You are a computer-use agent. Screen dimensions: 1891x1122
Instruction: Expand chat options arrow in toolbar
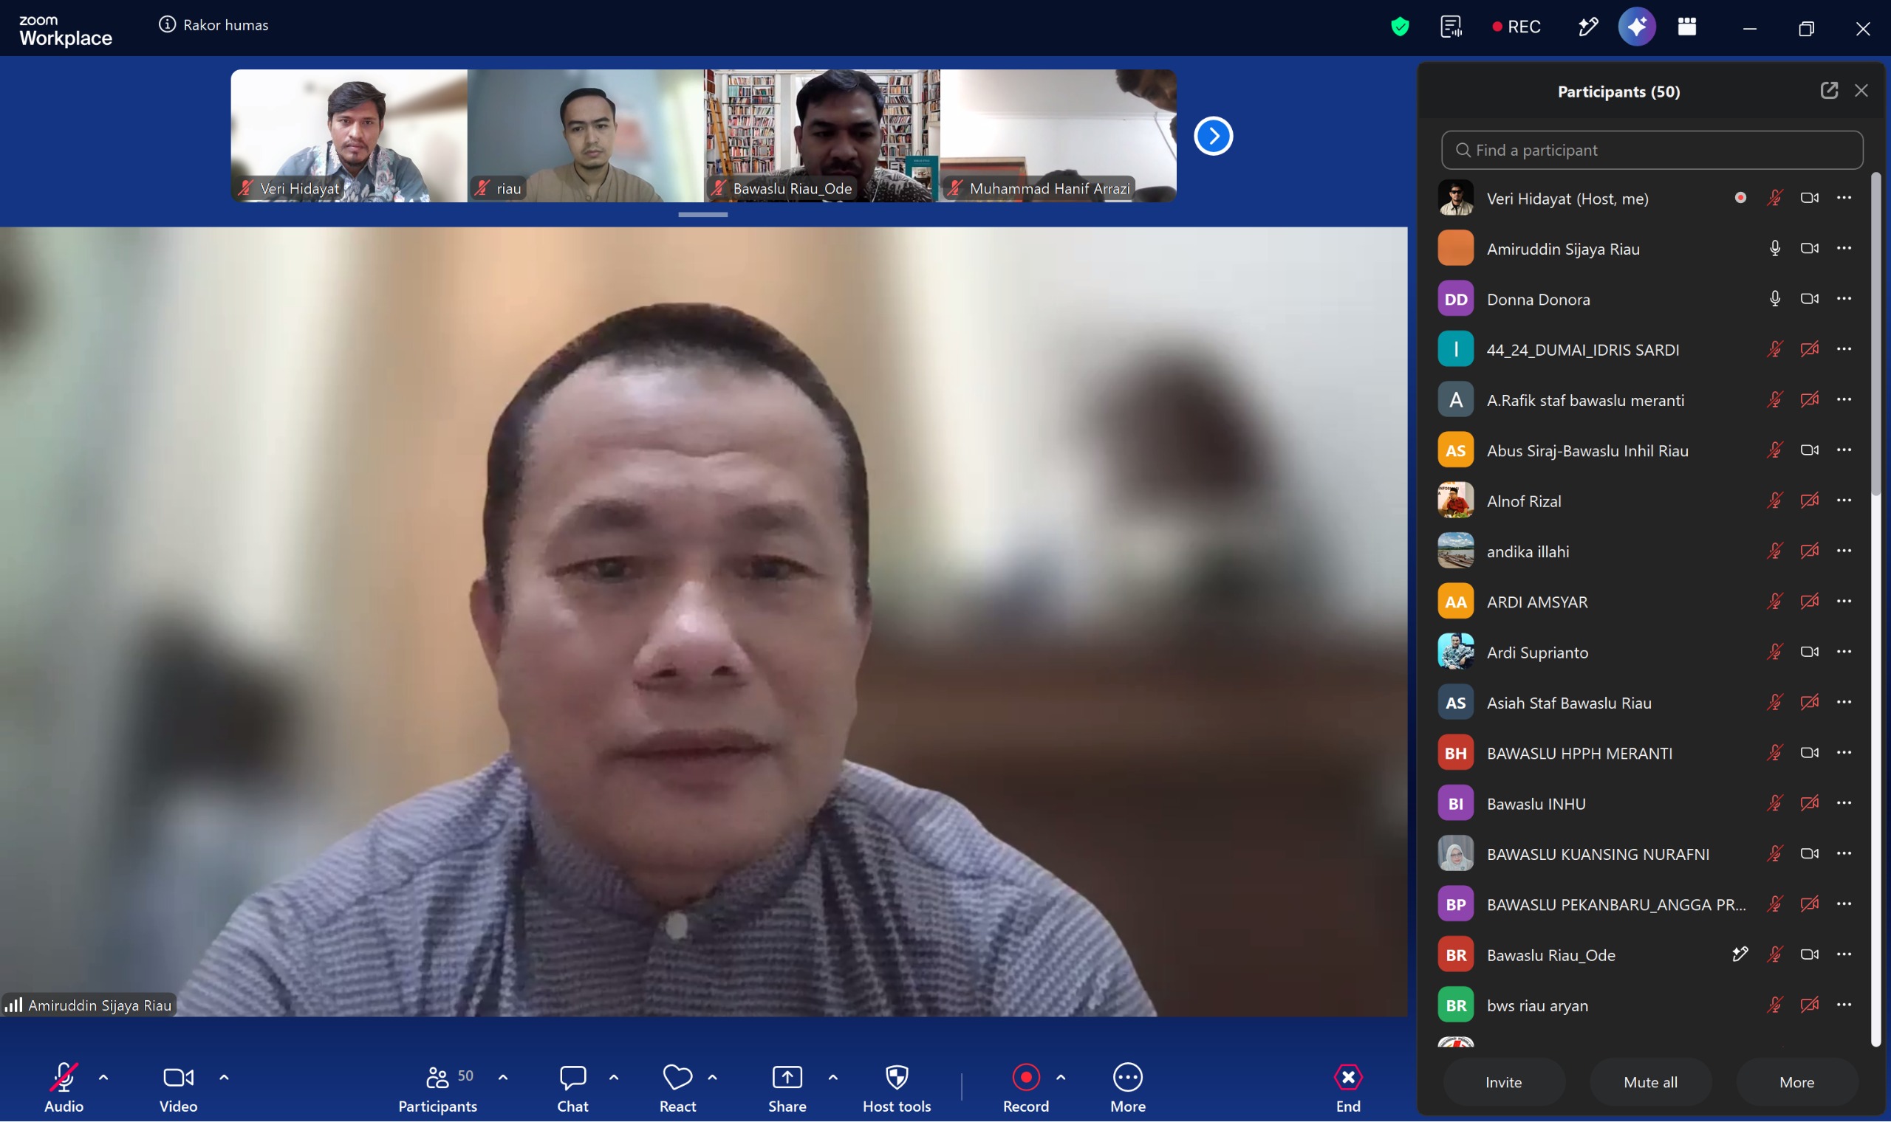click(614, 1078)
